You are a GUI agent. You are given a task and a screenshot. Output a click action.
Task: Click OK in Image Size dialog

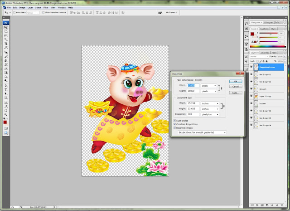coord(236,81)
